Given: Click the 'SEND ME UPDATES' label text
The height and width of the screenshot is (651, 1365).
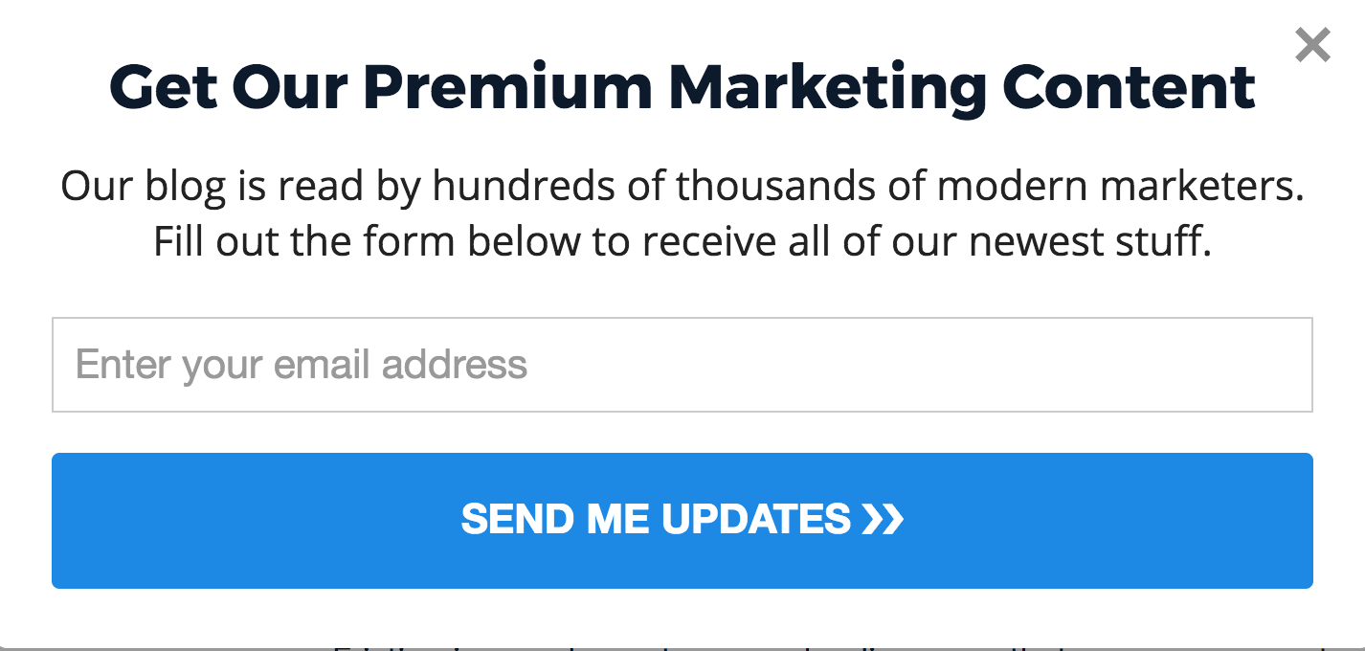Looking at the screenshot, I should point(656,519).
